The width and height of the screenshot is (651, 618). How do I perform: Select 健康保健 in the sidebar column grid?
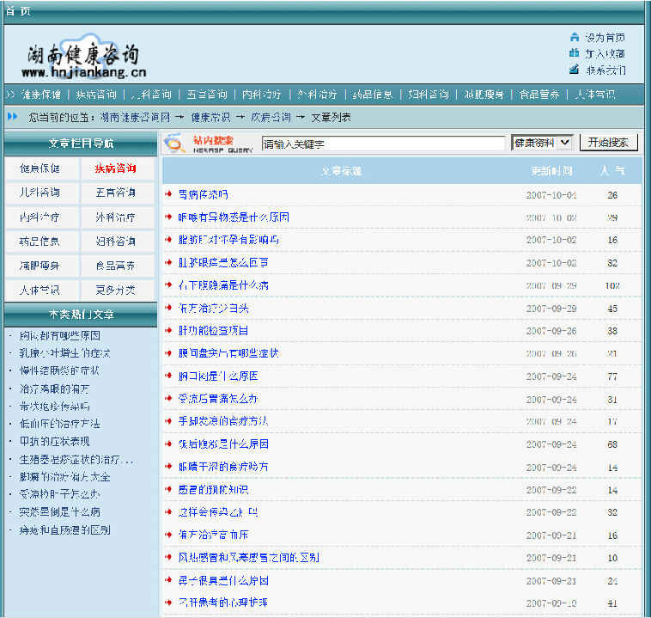point(40,168)
